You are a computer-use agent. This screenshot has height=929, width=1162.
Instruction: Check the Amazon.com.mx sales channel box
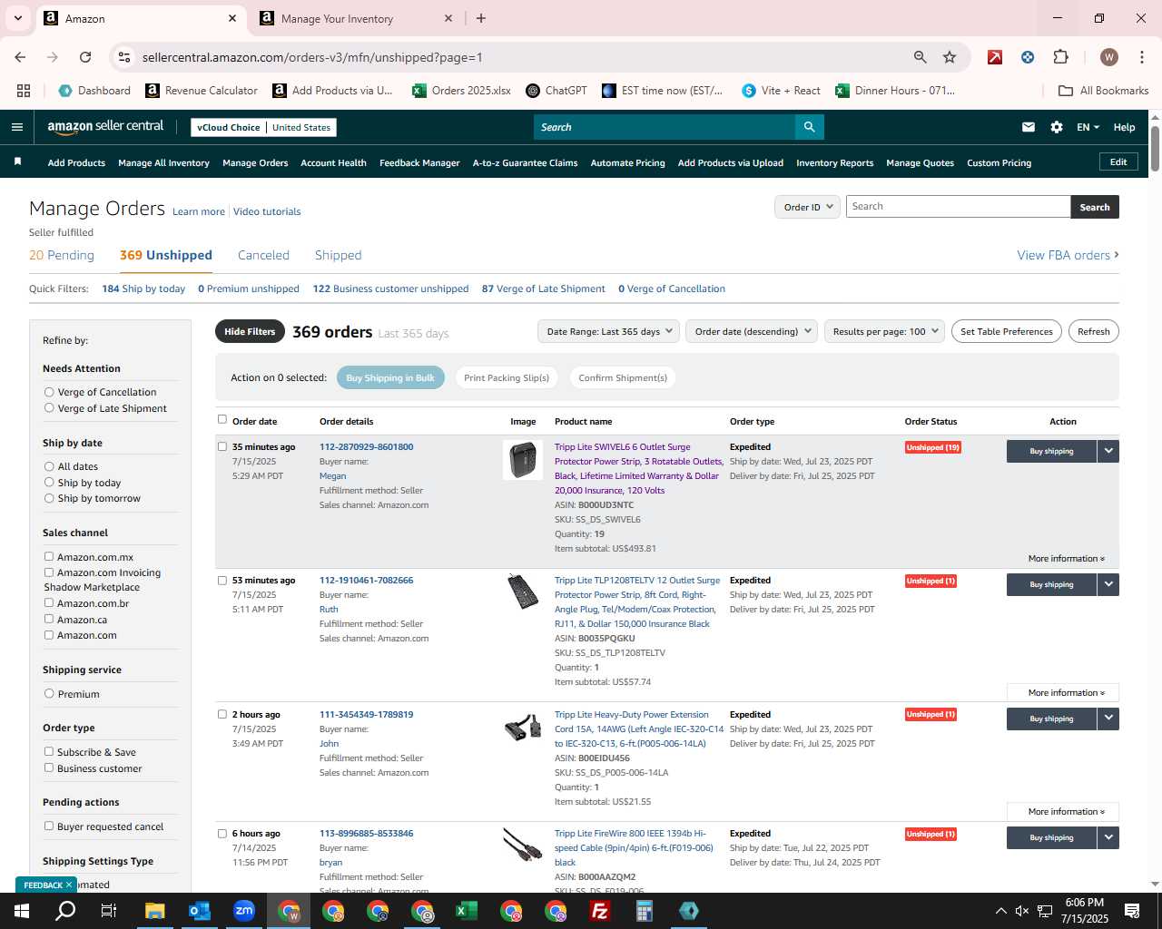click(x=49, y=556)
